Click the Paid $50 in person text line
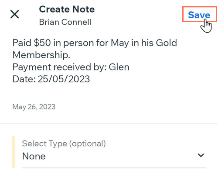 95,43
